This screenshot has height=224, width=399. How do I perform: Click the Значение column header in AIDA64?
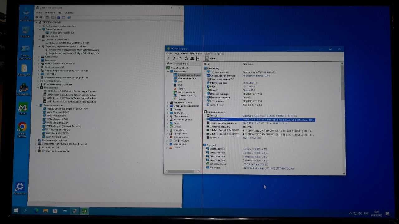pyautogui.click(x=248, y=64)
